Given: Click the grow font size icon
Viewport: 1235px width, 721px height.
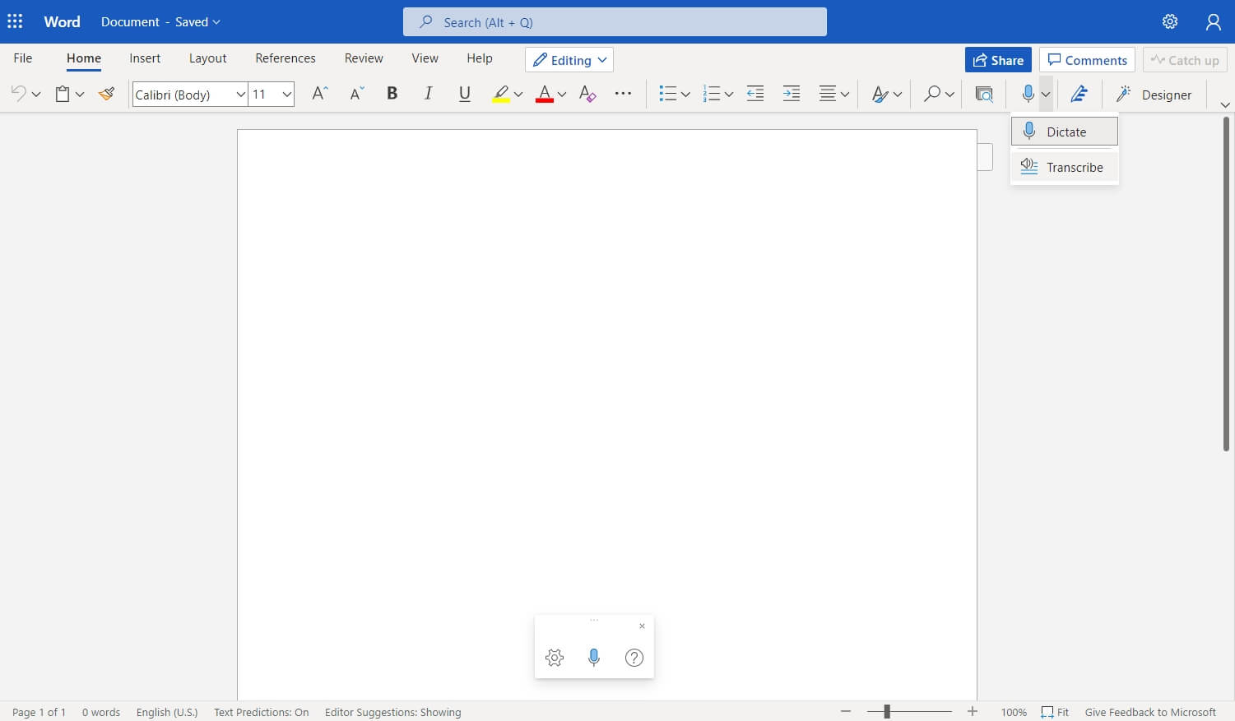Looking at the screenshot, I should click(x=320, y=94).
